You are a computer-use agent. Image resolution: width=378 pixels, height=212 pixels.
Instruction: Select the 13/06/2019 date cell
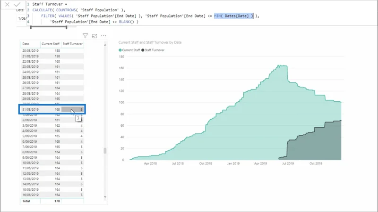[x=30, y=179]
